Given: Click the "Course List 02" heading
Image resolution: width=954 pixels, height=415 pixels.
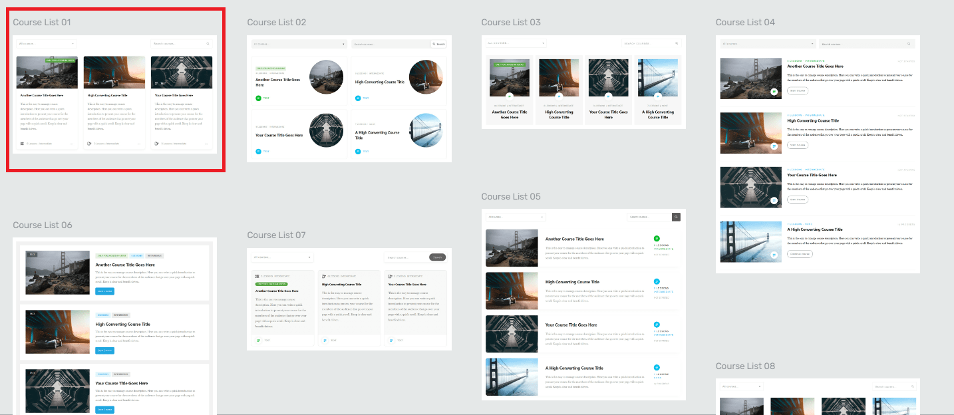Looking at the screenshot, I should (277, 22).
